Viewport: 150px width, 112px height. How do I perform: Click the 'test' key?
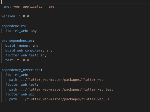tap(9, 60)
